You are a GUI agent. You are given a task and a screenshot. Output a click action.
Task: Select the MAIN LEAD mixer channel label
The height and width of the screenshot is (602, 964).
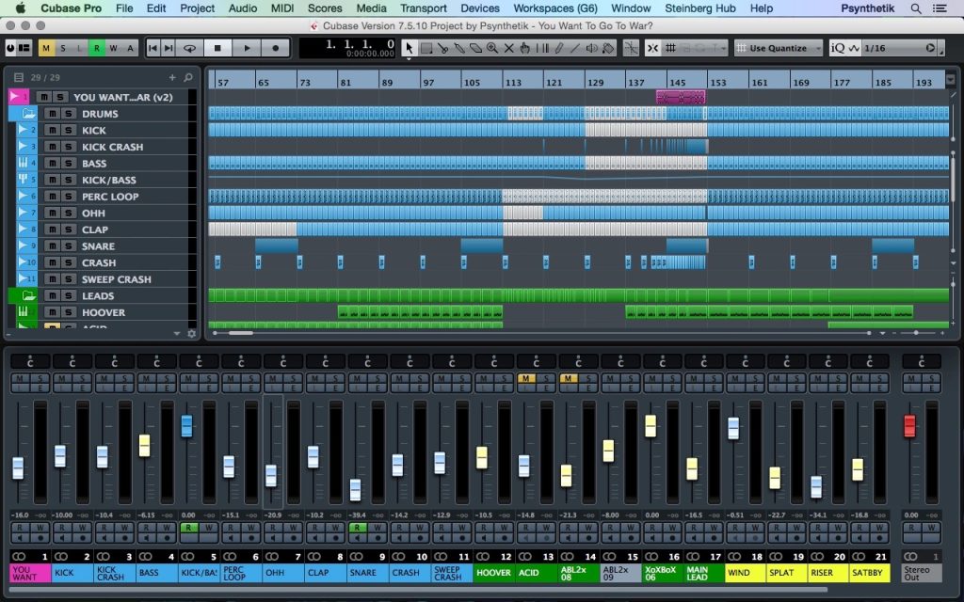point(703,573)
